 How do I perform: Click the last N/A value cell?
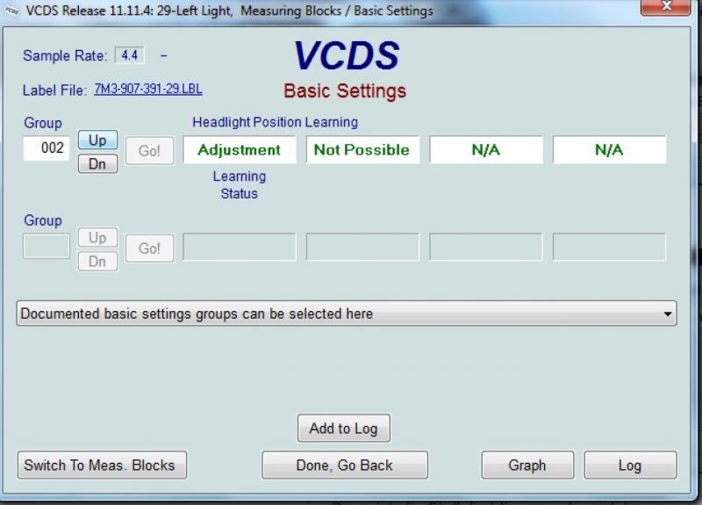tap(609, 149)
